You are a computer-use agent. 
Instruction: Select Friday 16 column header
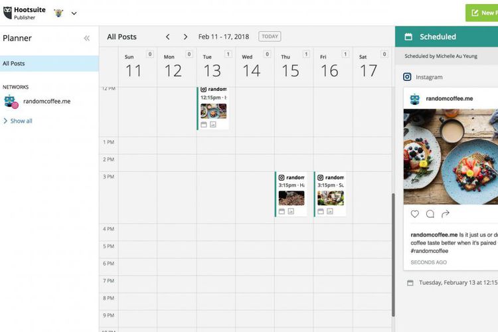[x=333, y=67]
